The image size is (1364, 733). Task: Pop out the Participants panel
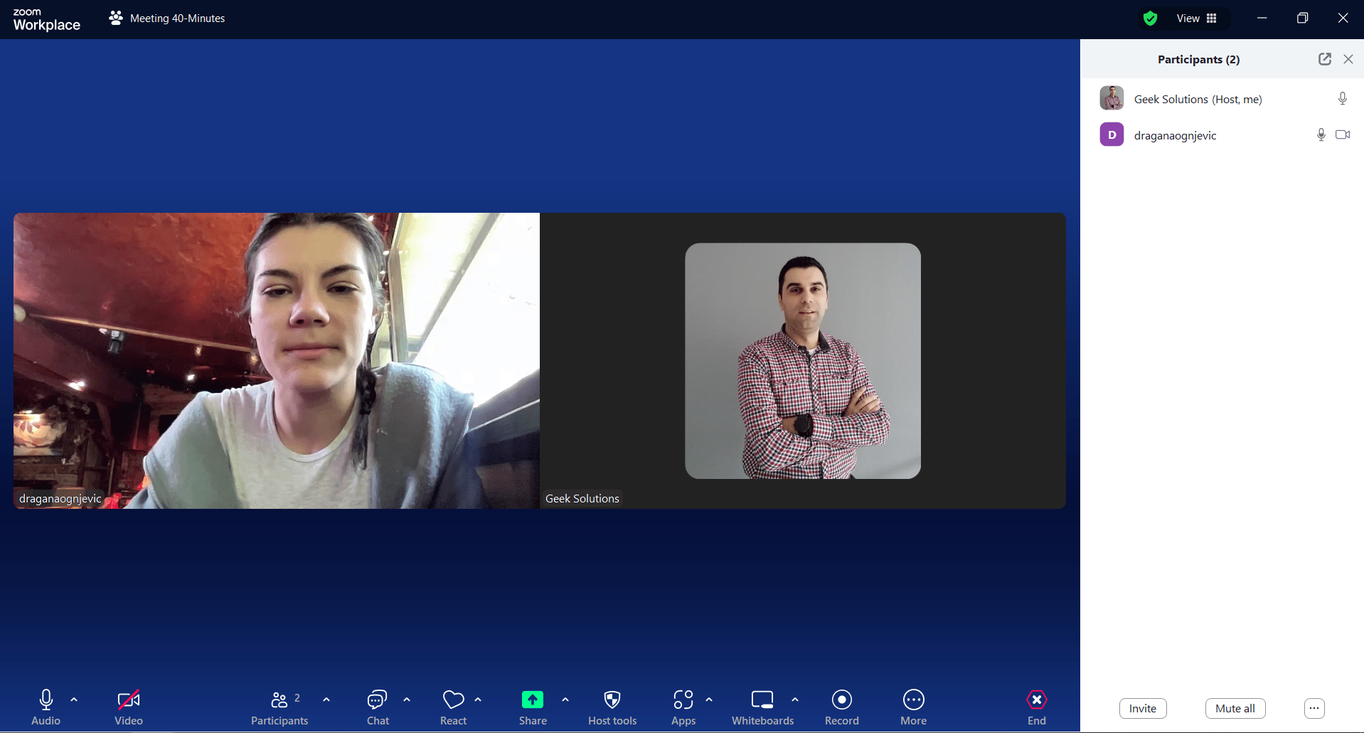click(1324, 59)
